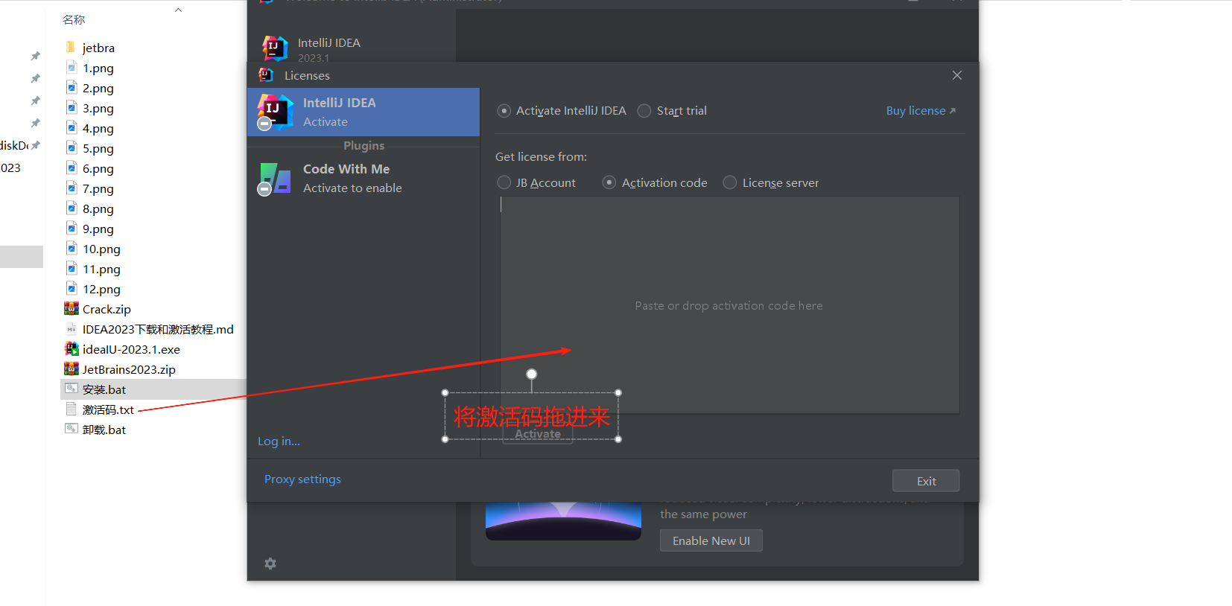Screen dimensions: 1232x606
Task: Click the JetBrains2023.zip archive icon
Action: 72,369
